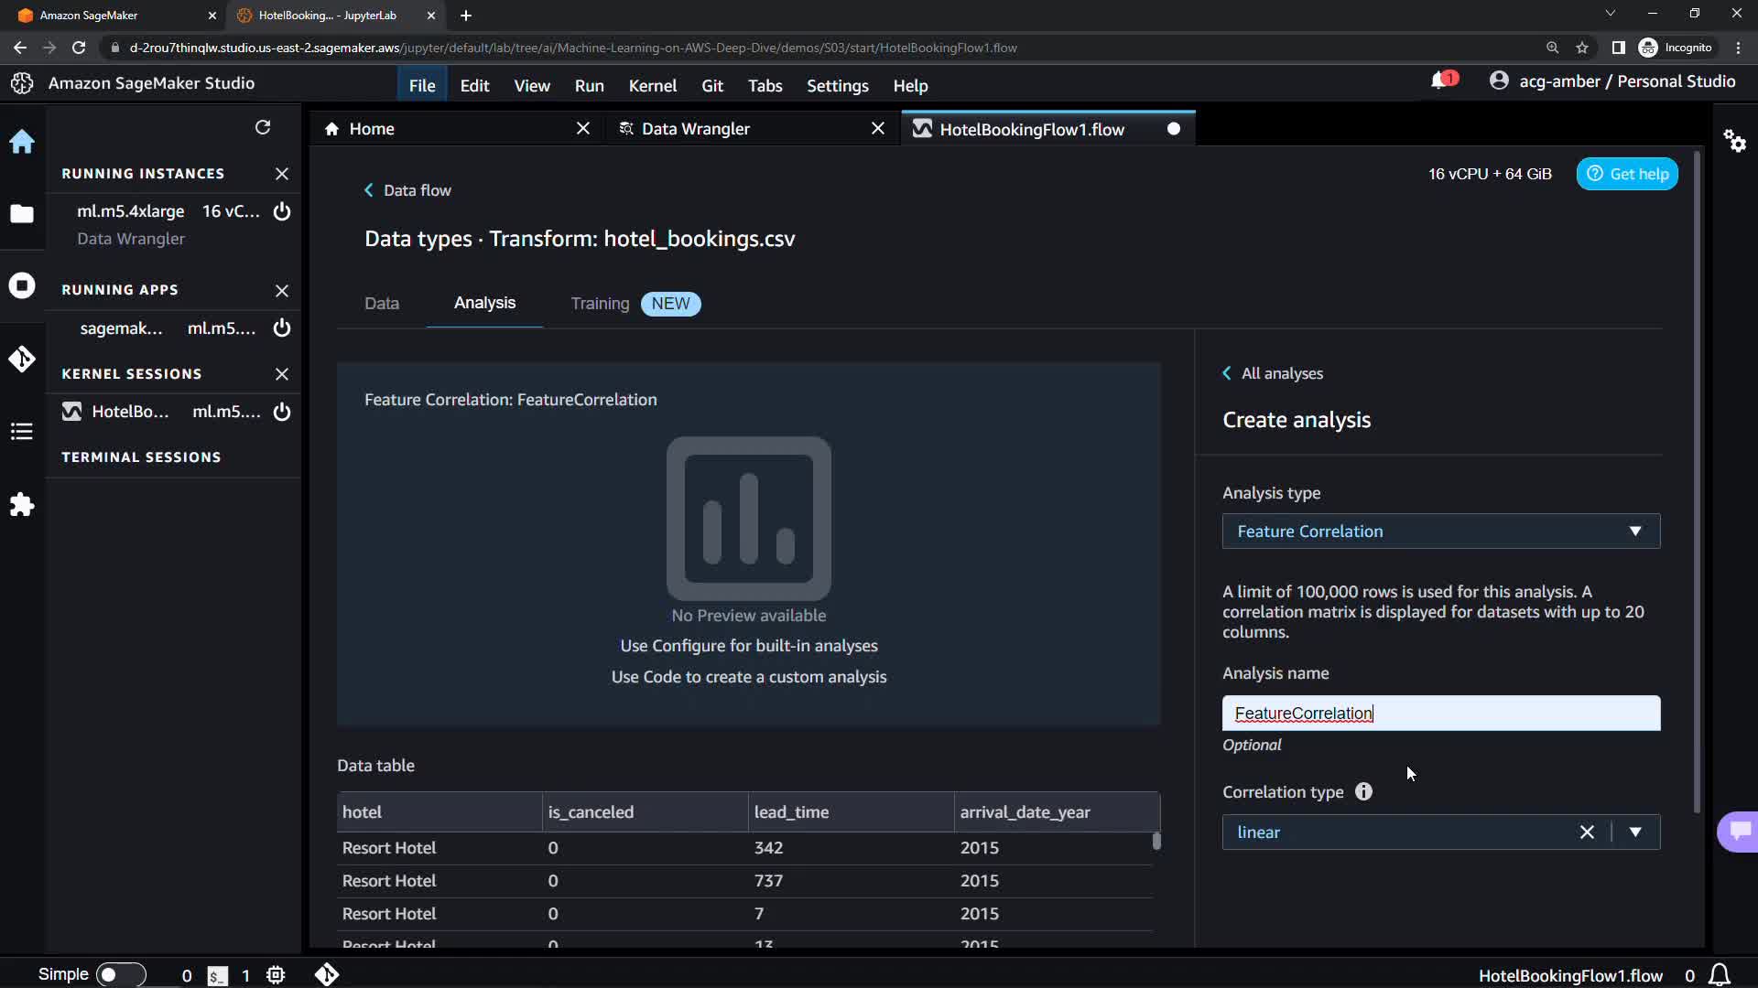
Task: Open the Extensions puzzle-piece icon
Action: tap(22, 505)
